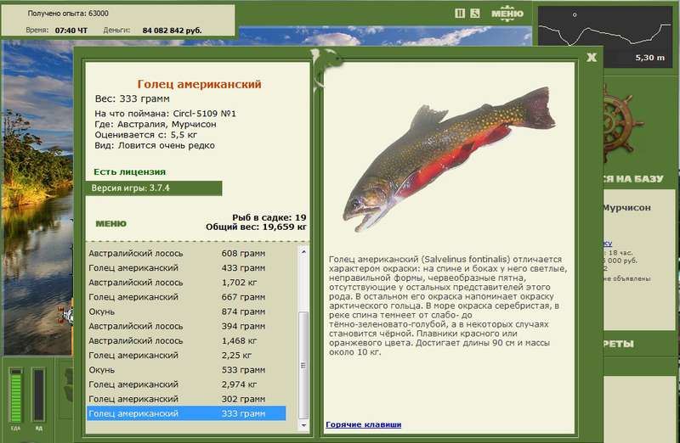Close the fish info window with X
This screenshot has height=443, width=680.
click(592, 57)
